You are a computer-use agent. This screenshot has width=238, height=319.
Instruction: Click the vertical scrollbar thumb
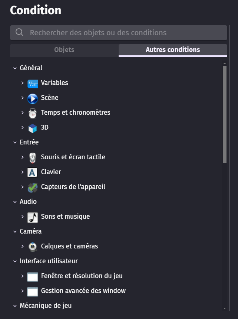point(225,114)
